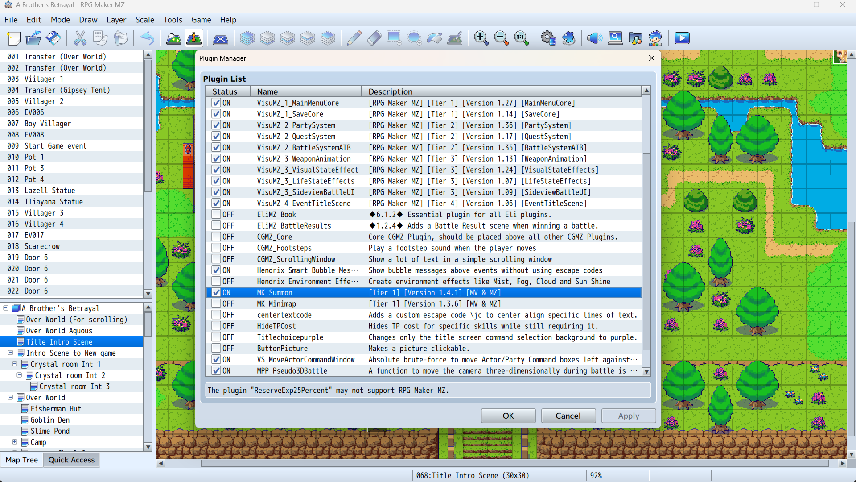
Task: Click the blue X mode icon
Action: [220, 38]
